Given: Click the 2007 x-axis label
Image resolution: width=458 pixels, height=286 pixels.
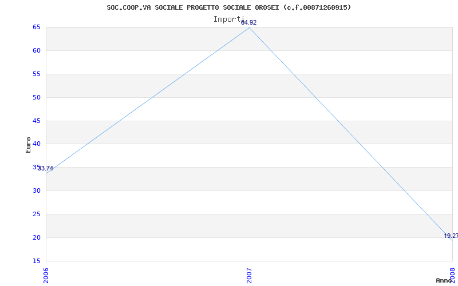Looking at the screenshot, I should click(x=249, y=276).
